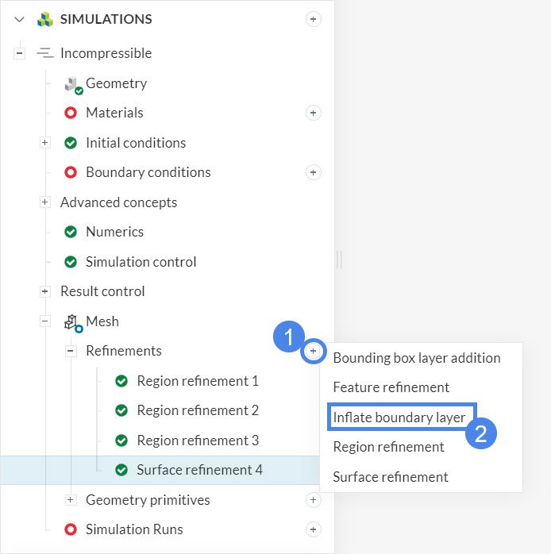This screenshot has width=551, height=554.
Task: Open Surface refinement 4 item
Action: pyautogui.click(x=199, y=470)
